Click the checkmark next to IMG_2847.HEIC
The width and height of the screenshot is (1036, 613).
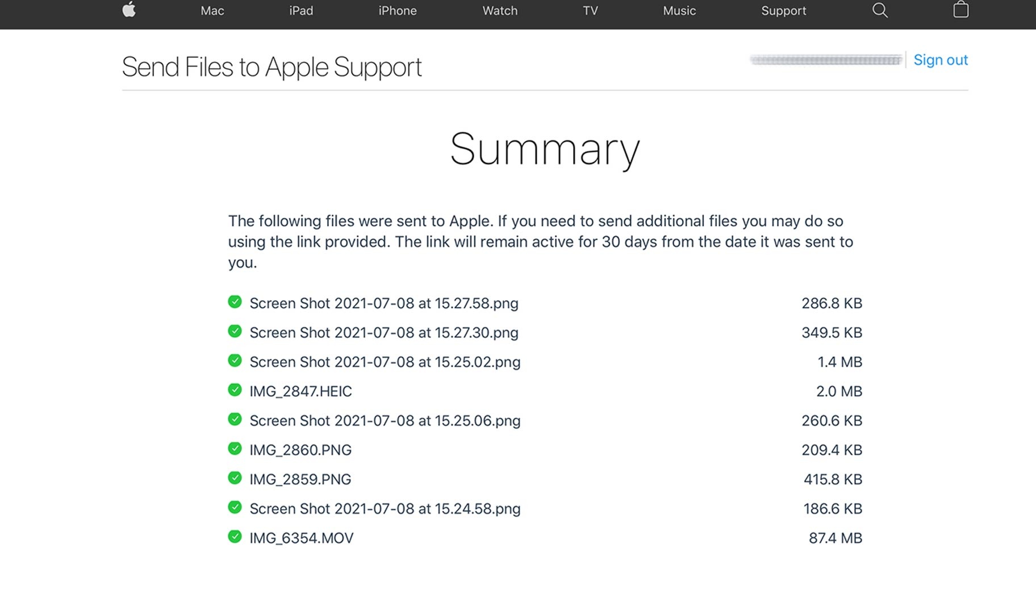pyautogui.click(x=235, y=389)
